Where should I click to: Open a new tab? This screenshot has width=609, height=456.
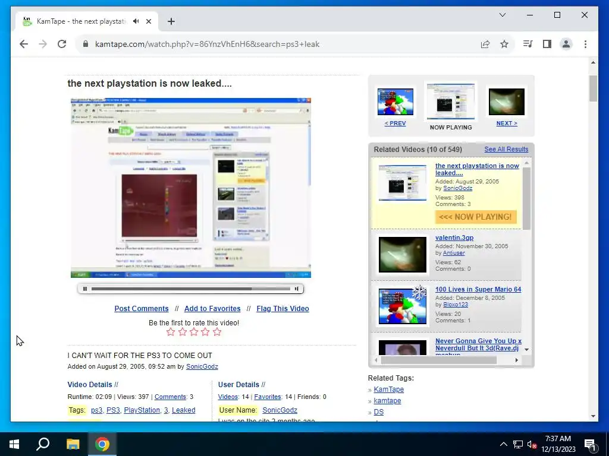pos(171,21)
